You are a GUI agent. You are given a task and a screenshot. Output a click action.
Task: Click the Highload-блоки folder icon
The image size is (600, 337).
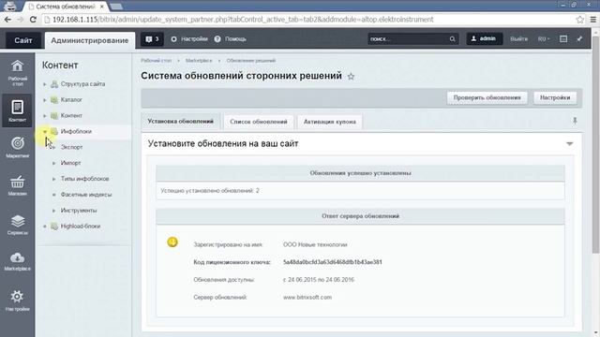(54, 227)
